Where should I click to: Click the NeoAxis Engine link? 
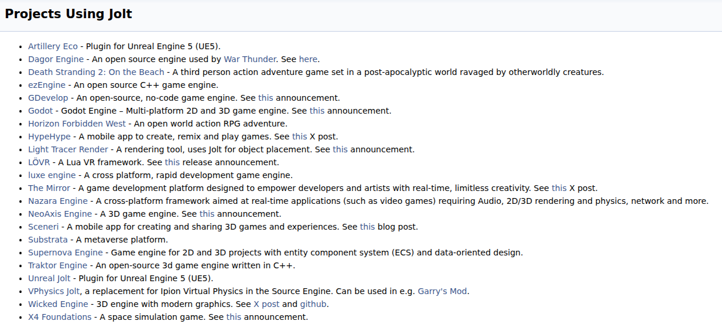point(60,214)
